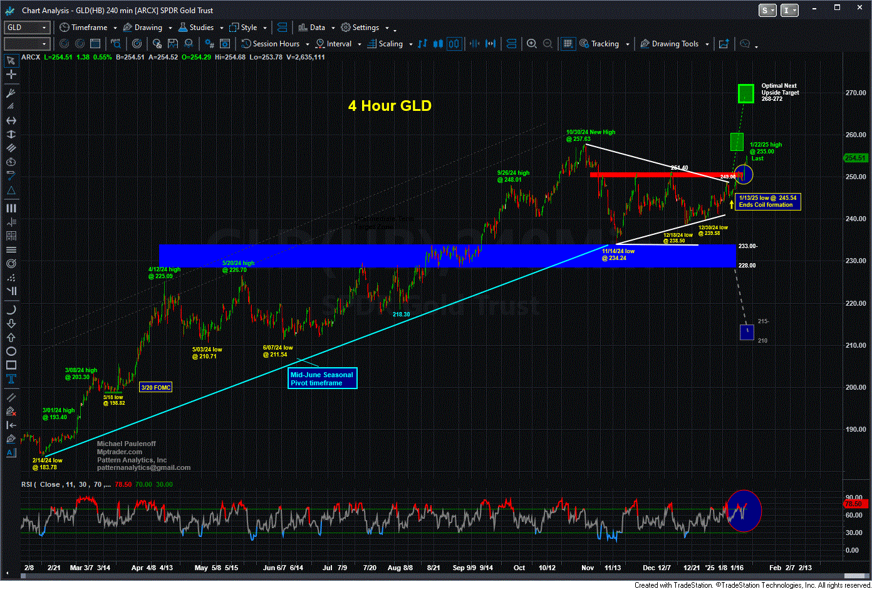Open the Drawing dropdown menu

148,28
